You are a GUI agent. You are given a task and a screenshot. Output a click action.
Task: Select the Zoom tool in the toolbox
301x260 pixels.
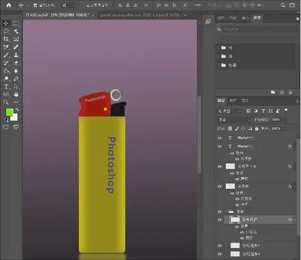click(6, 102)
